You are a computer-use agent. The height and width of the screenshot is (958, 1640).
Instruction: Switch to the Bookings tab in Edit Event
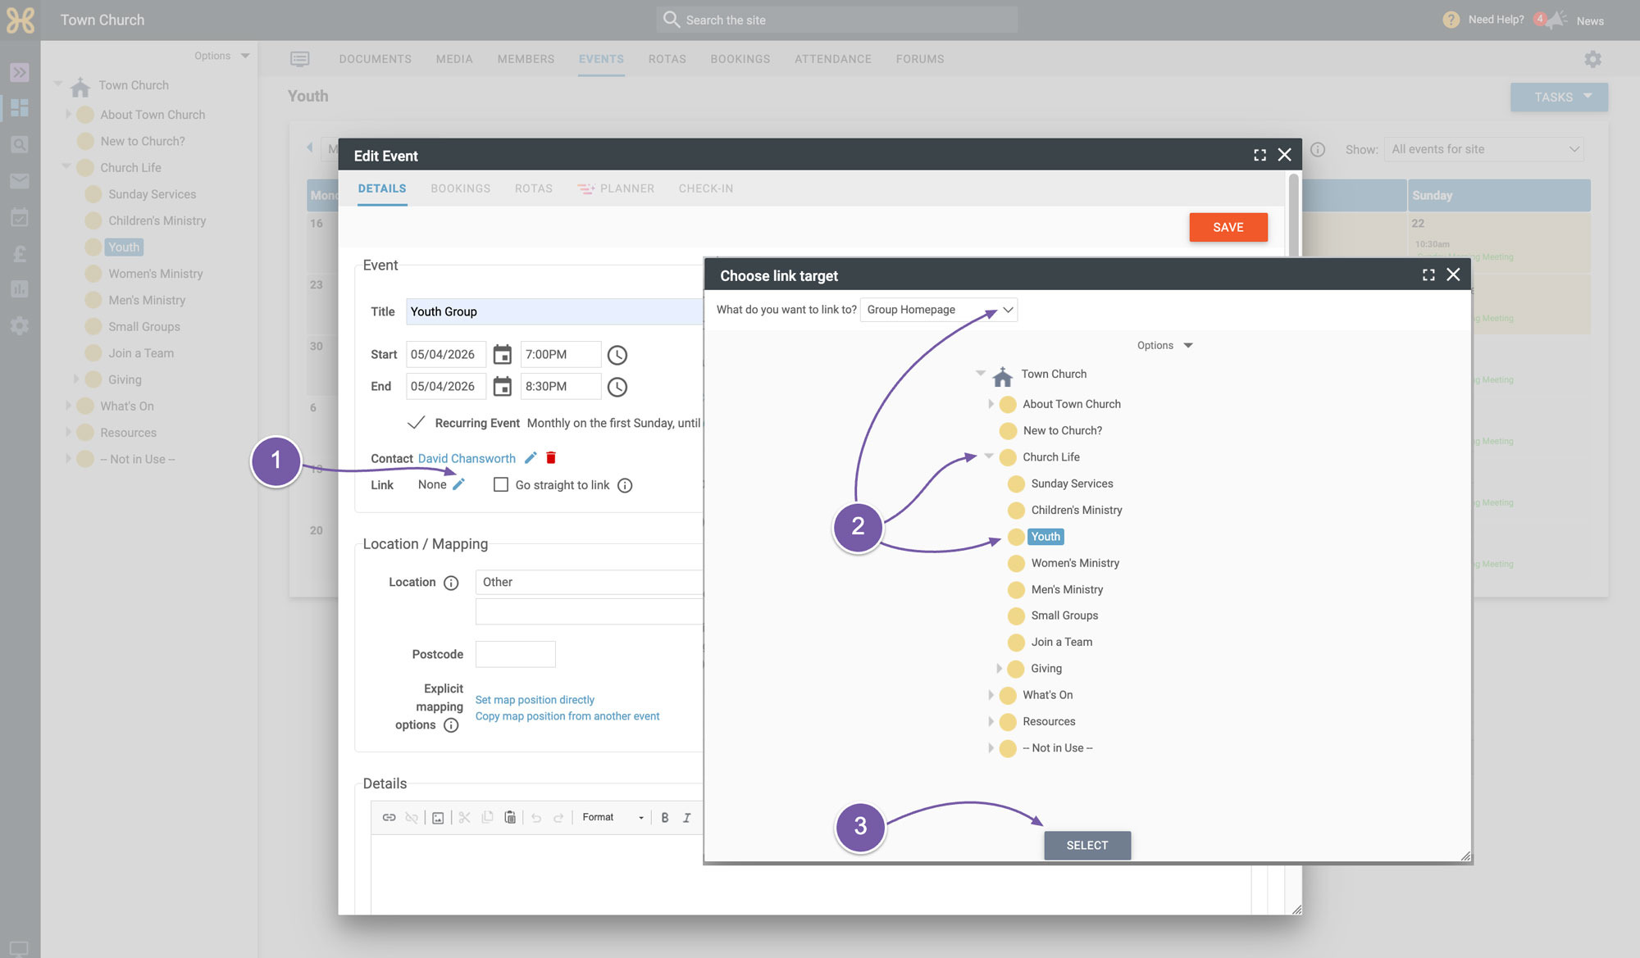point(461,188)
